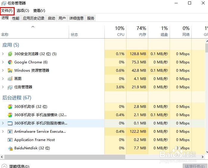Select the Application Frame Host row name
This screenshot has width=208, height=168.
click(x=35, y=140)
